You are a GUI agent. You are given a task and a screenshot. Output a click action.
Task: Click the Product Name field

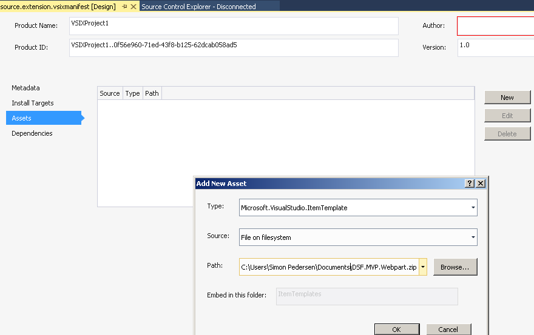[x=234, y=26]
